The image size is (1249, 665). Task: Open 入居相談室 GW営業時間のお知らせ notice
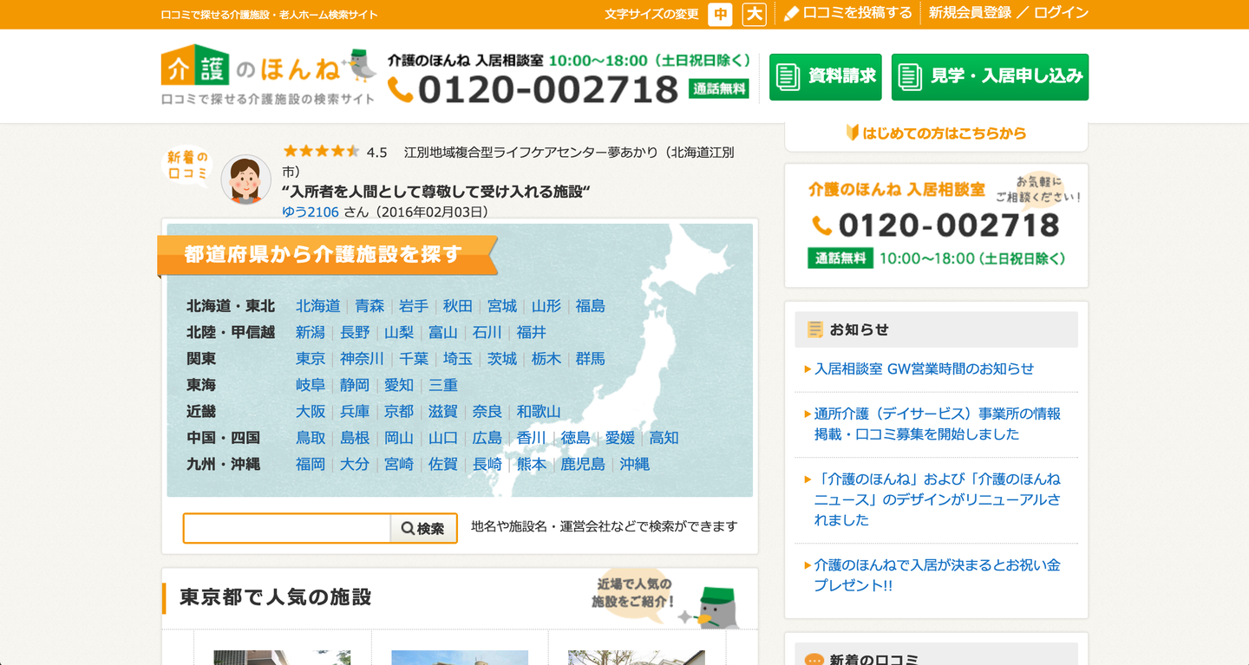tap(924, 368)
